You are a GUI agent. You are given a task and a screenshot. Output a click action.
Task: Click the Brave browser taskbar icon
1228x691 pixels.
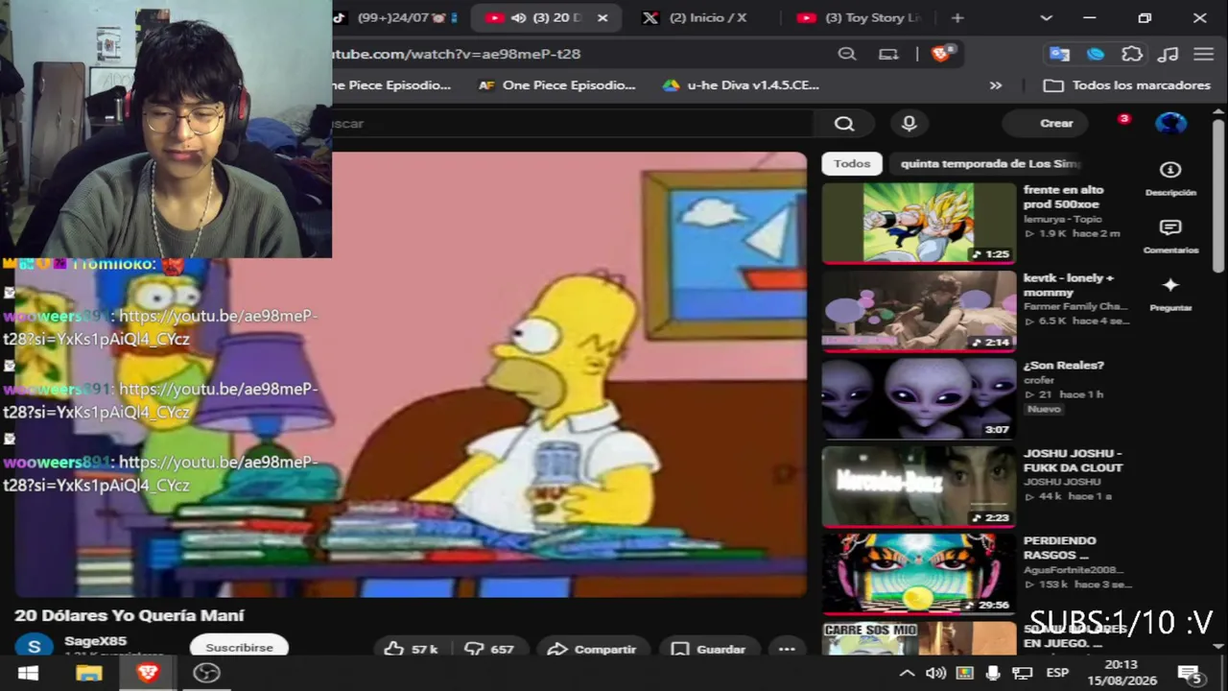pos(148,673)
